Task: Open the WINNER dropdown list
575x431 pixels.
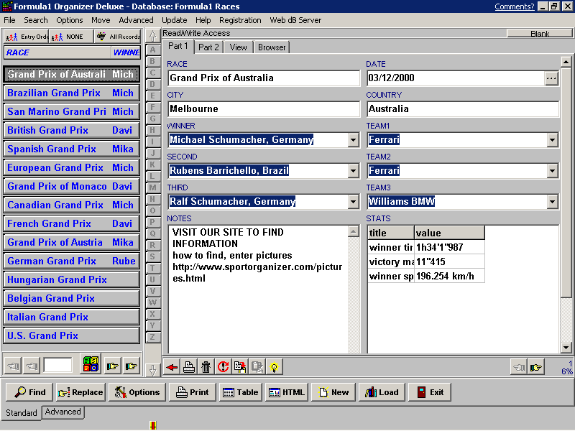Action: pos(353,140)
